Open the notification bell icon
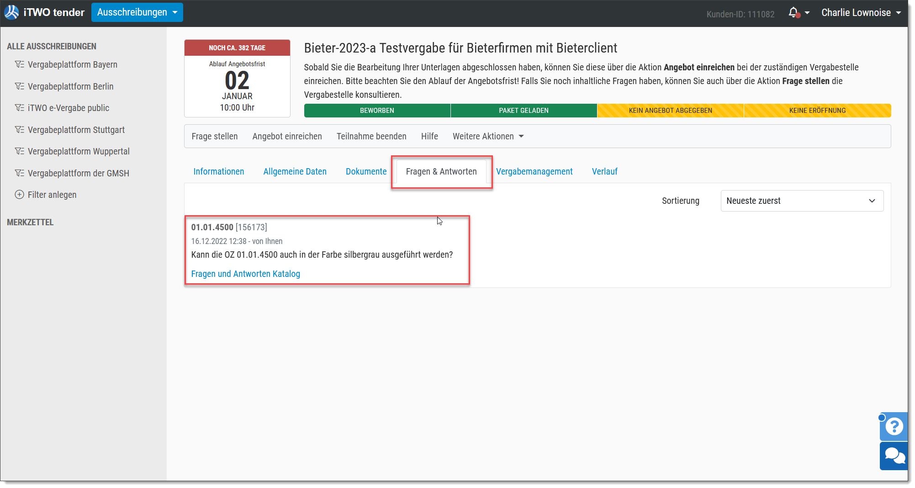Viewport: 915px width, 488px height. pos(794,13)
